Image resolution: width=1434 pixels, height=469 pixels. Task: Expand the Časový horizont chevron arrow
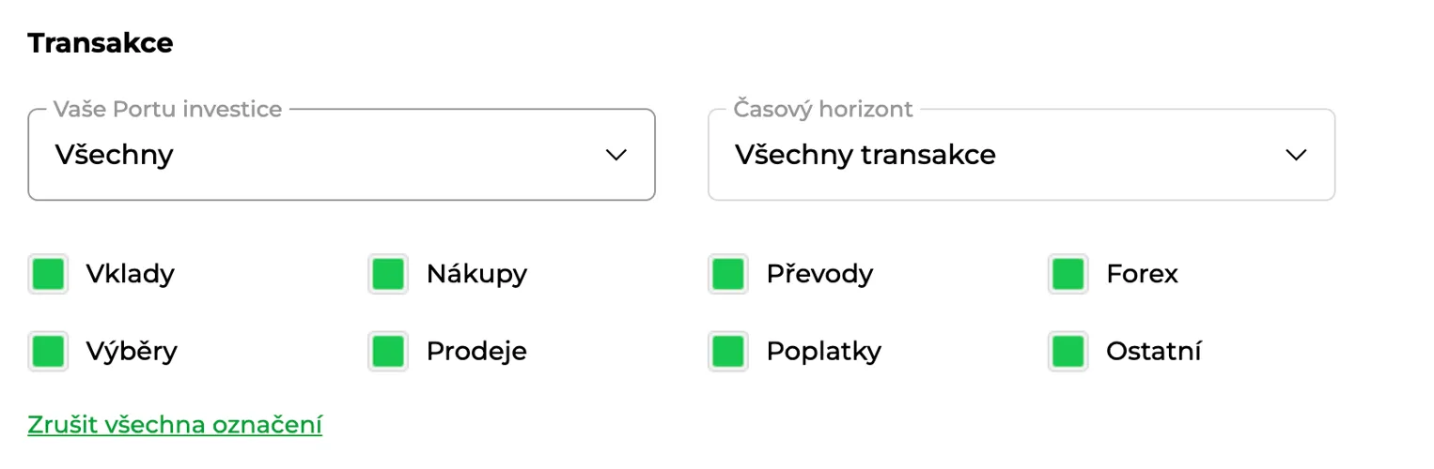point(1297,155)
